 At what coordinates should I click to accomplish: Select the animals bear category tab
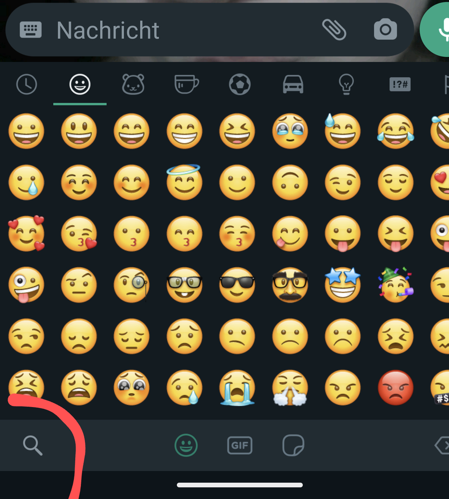(x=133, y=85)
